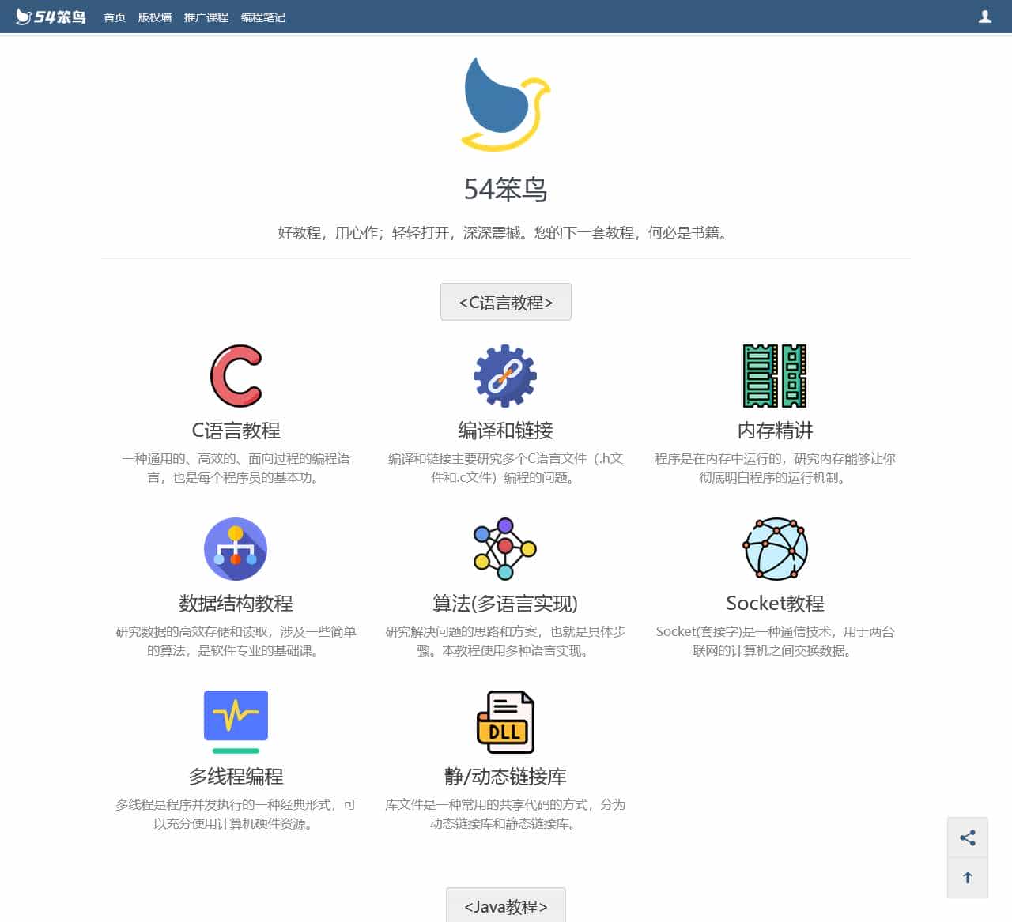The height and width of the screenshot is (922, 1012).
Task: Open the 内存精讲 memory chip icon
Action: click(774, 376)
